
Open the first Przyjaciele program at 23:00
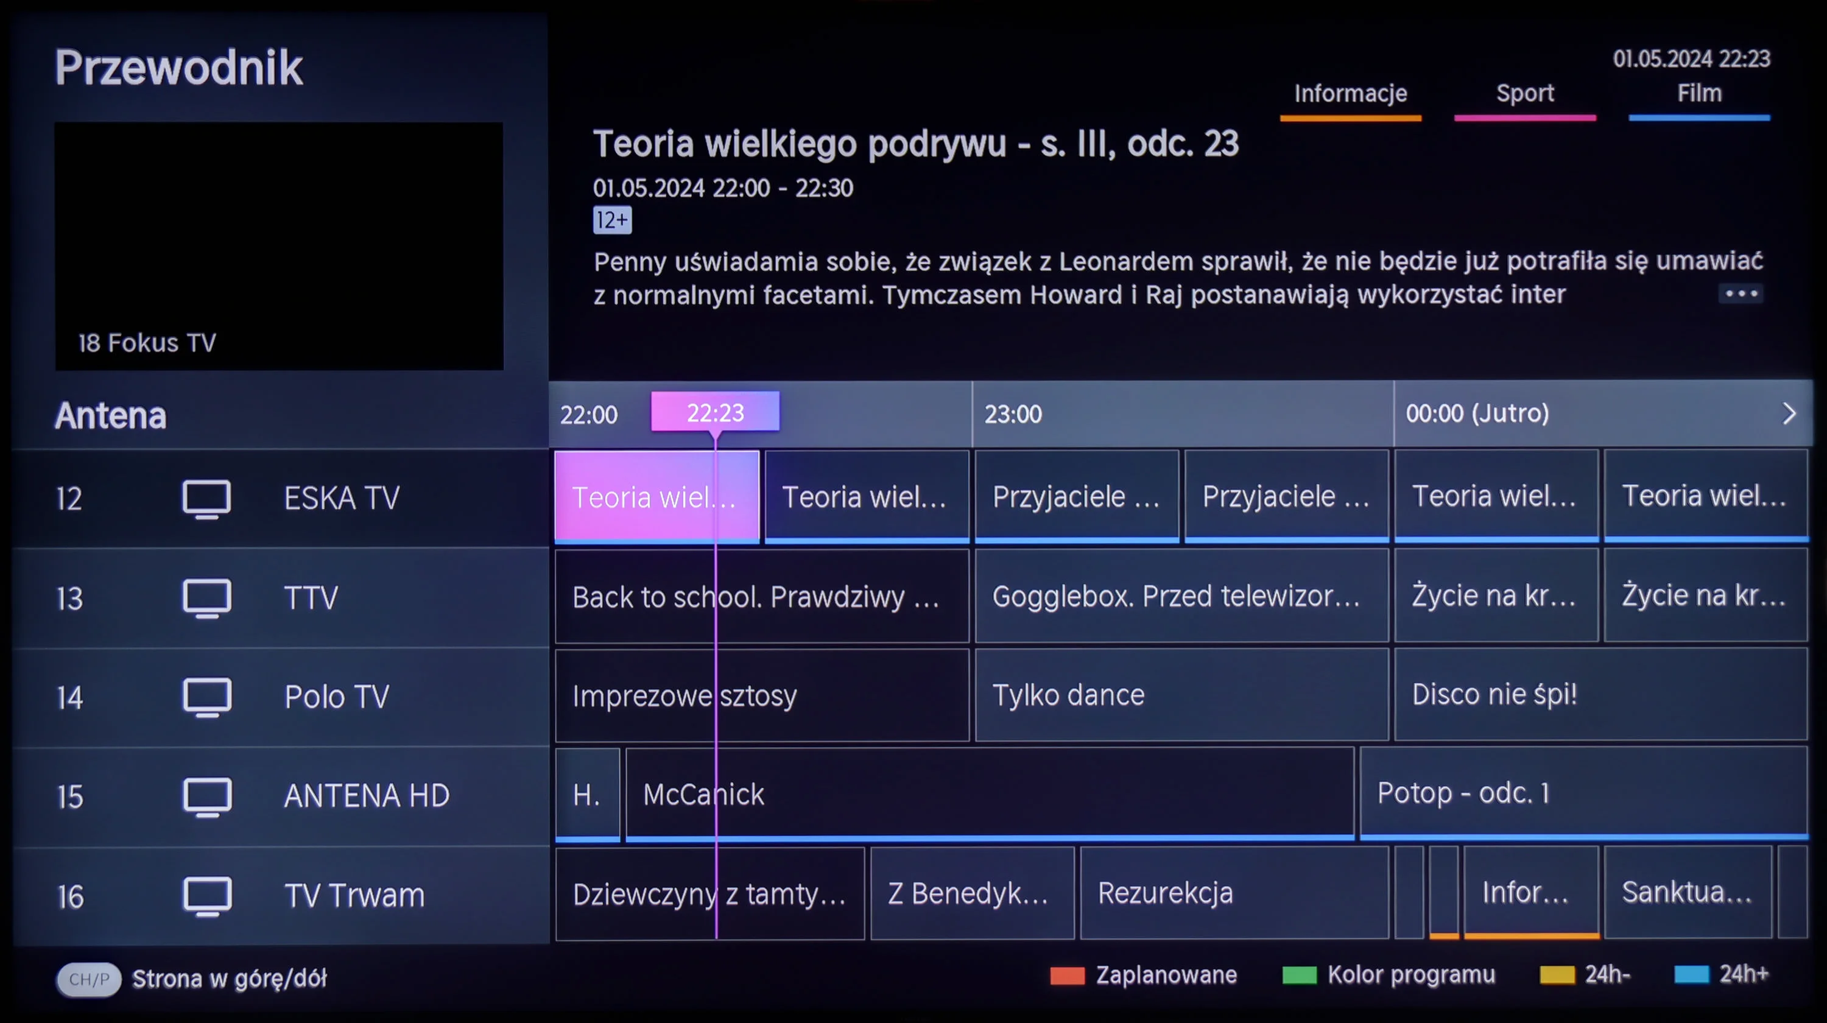coord(1077,496)
